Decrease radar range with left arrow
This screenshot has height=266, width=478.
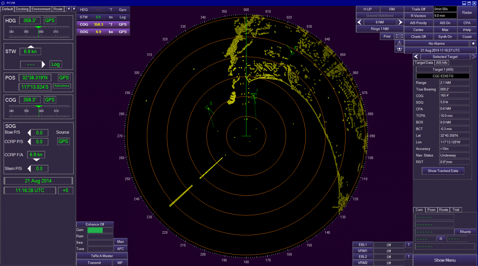tap(360, 22)
